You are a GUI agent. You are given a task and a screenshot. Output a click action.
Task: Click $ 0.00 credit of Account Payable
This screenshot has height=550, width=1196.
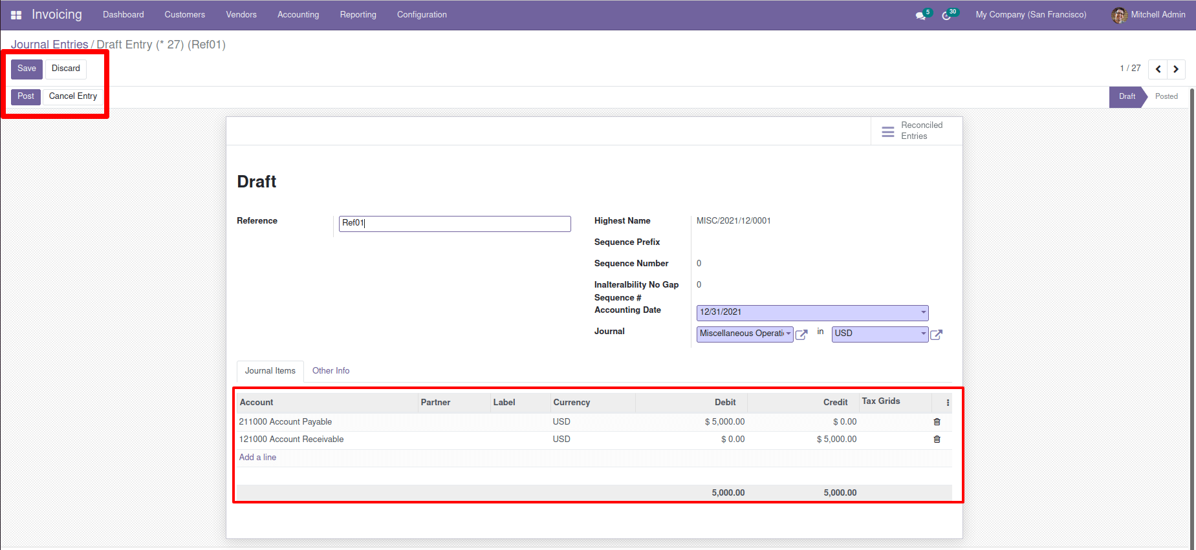[845, 422]
